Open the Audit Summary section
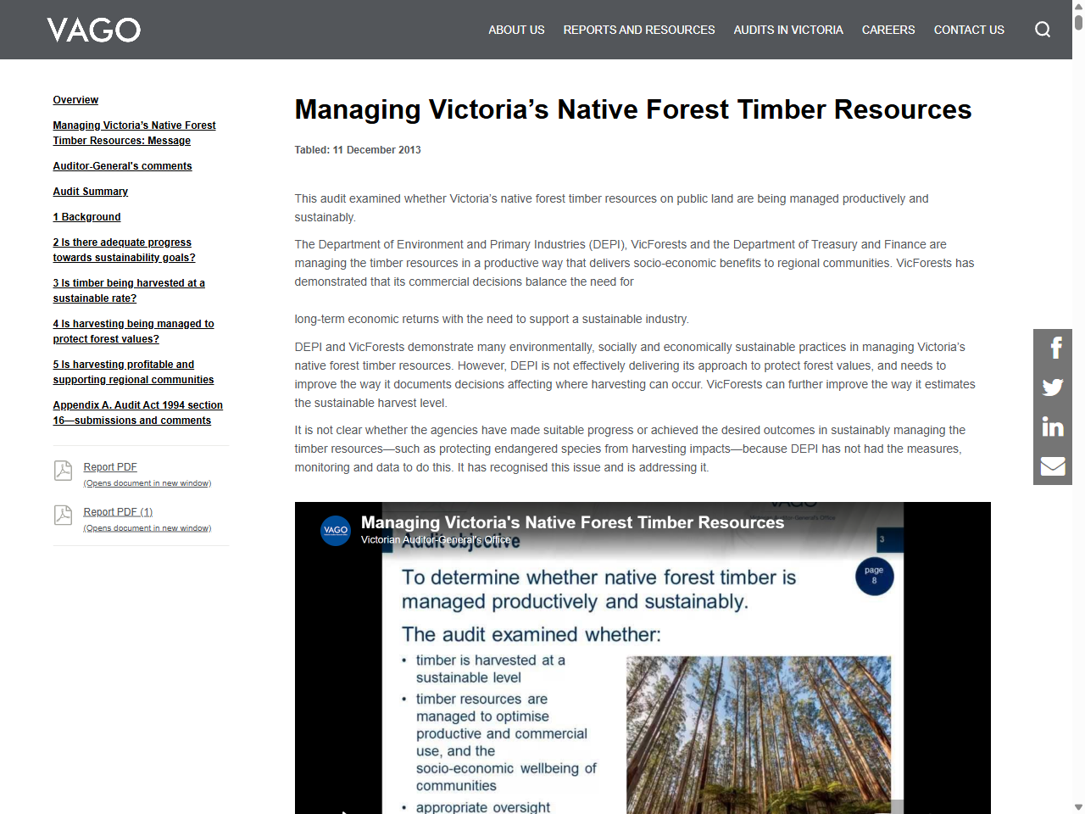The width and height of the screenshot is (1085, 814). (x=90, y=192)
